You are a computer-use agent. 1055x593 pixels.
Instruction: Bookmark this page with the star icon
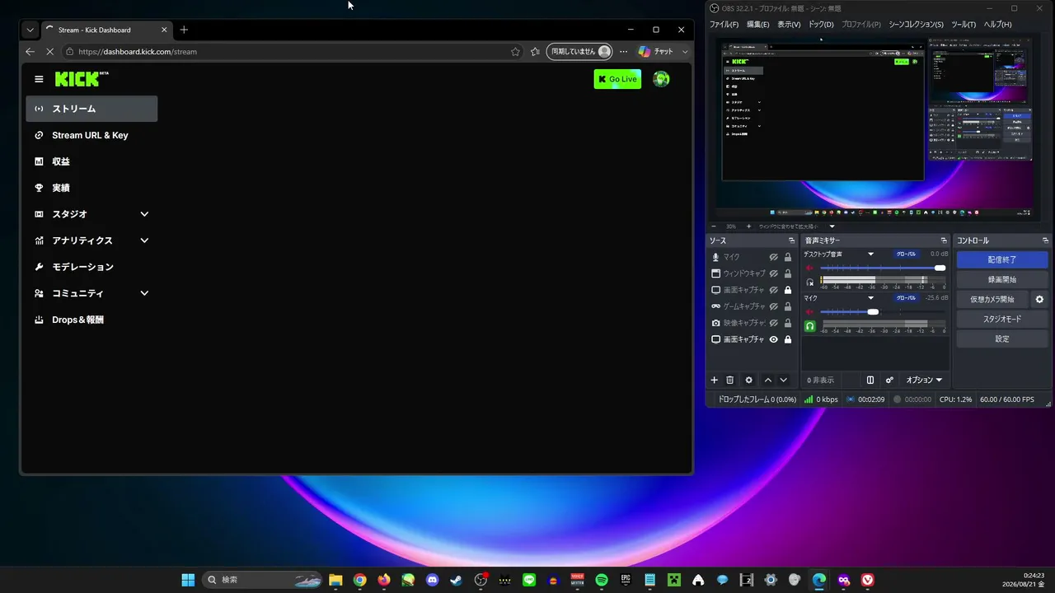515,51
